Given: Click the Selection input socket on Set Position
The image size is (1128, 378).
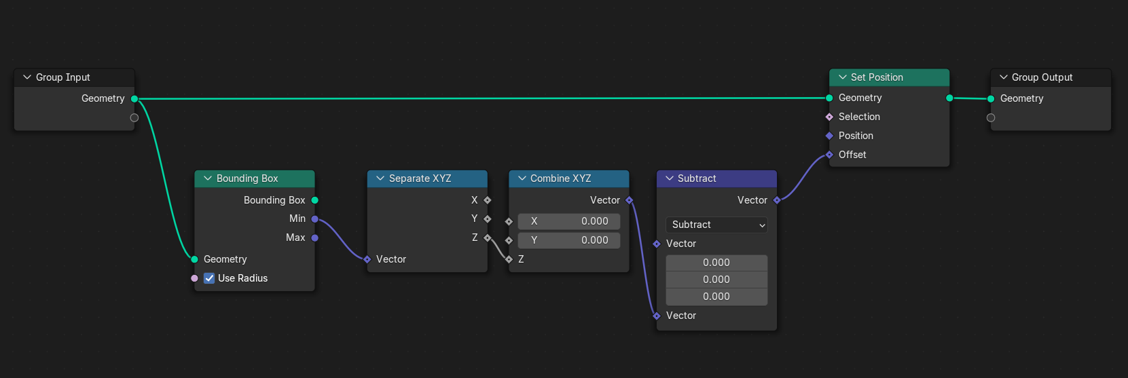Looking at the screenshot, I should 829,117.
